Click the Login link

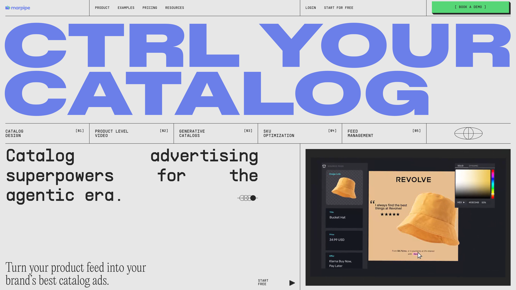[x=311, y=8]
